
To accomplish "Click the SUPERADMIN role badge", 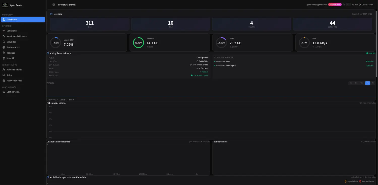I will 335,5.
